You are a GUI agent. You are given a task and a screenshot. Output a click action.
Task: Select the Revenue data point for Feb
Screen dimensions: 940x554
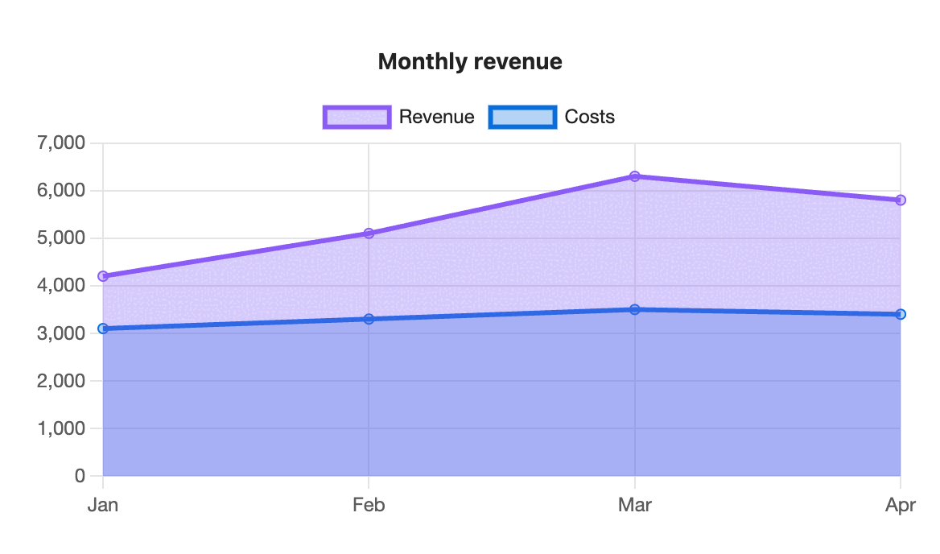[369, 234]
